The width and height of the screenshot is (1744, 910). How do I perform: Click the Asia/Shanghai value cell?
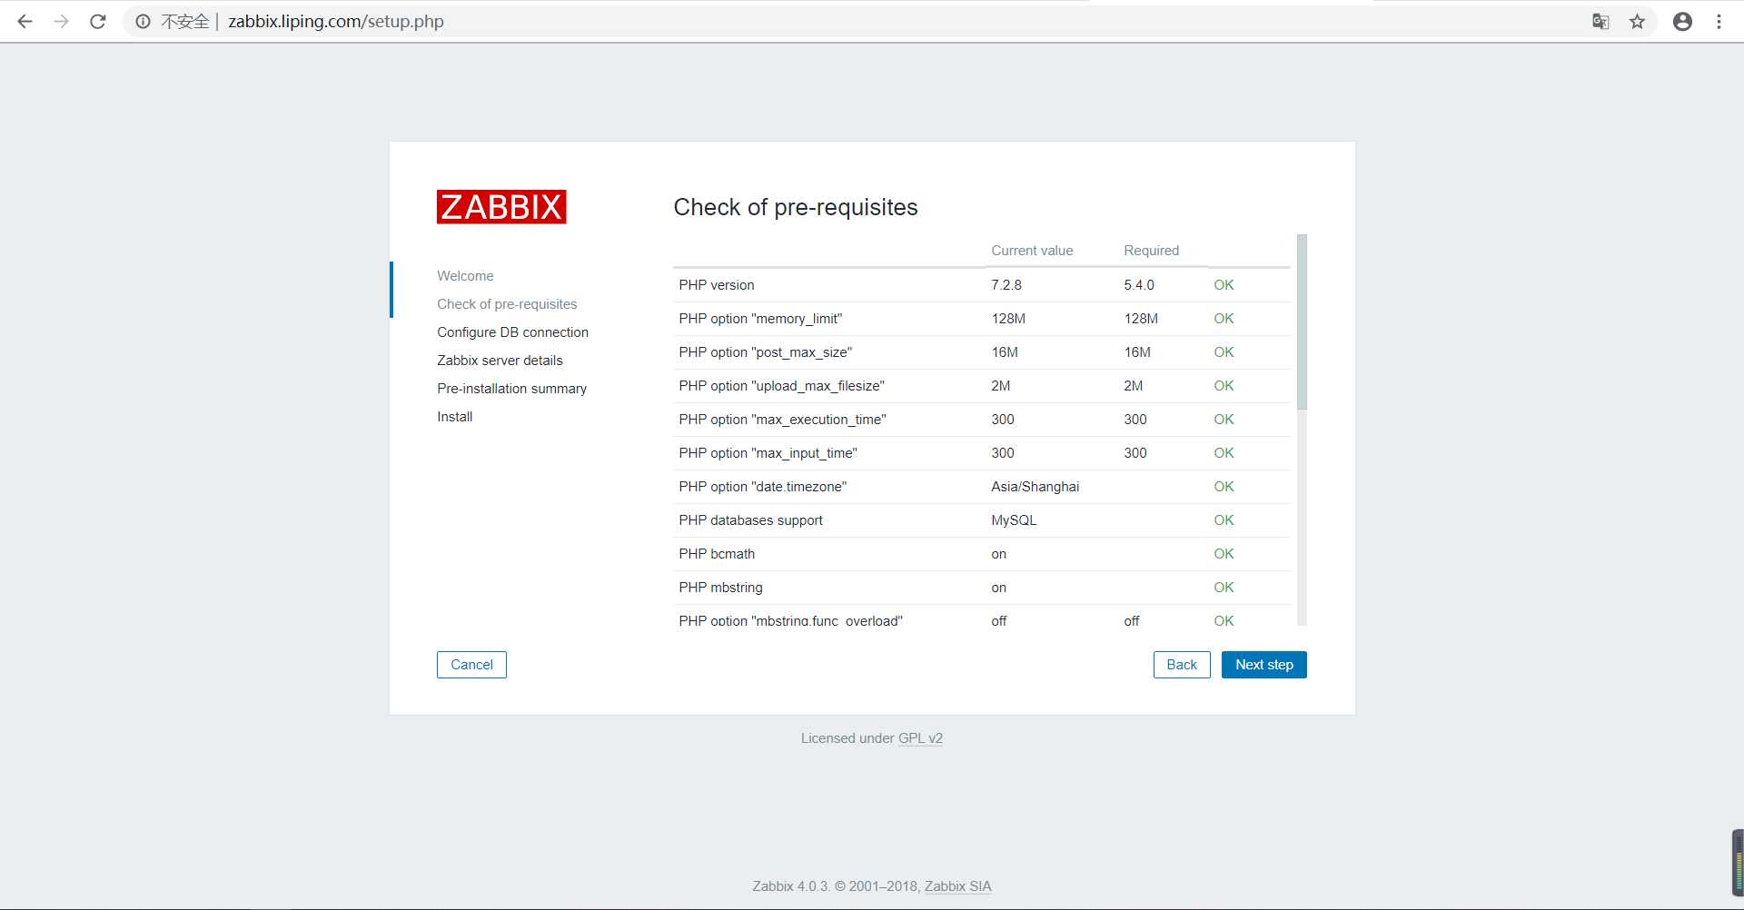(1035, 487)
